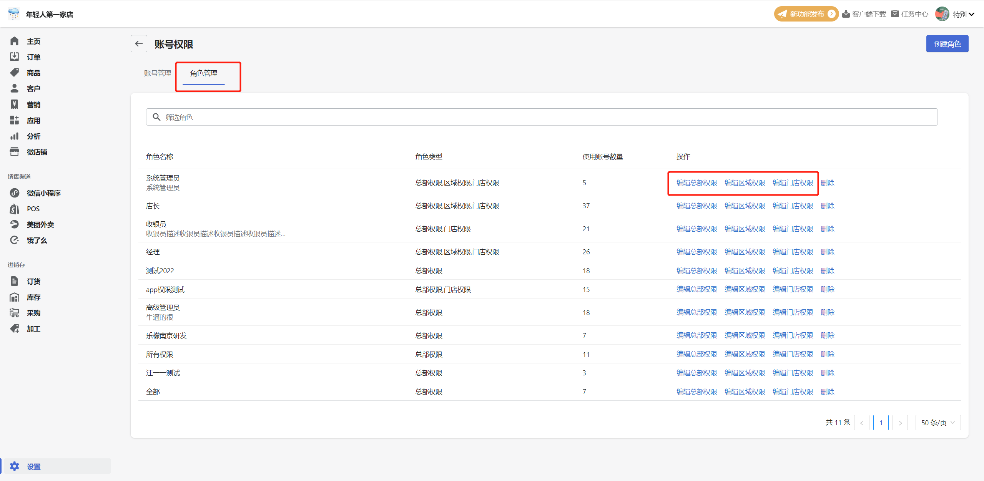984x481 pixels.
Task: Open the 50 条/页 page size dropdown
Action: (938, 423)
